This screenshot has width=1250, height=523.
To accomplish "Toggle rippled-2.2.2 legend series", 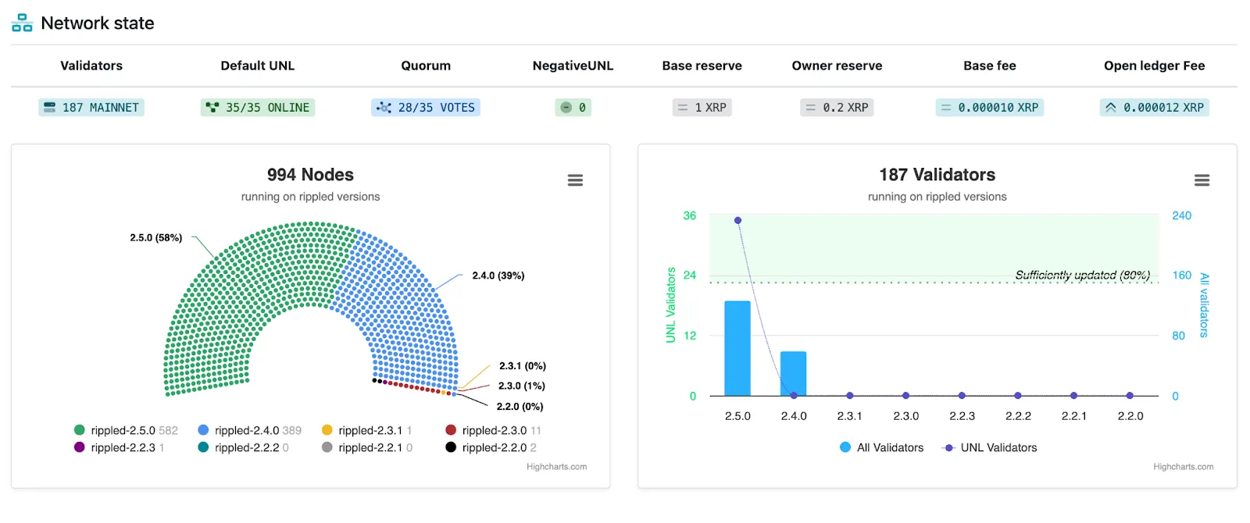I will pyautogui.click(x=243, y=447).
